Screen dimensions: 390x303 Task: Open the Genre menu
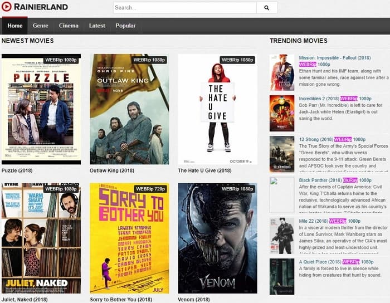point(41,26)
